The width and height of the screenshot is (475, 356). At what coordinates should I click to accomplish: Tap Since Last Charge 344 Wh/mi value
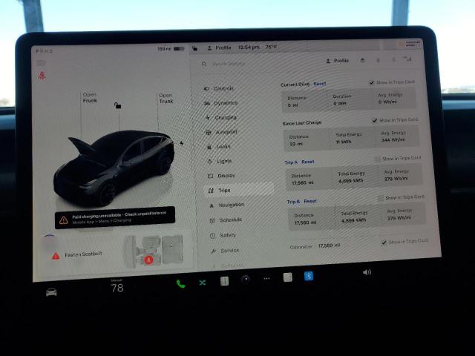click(393, 140)
